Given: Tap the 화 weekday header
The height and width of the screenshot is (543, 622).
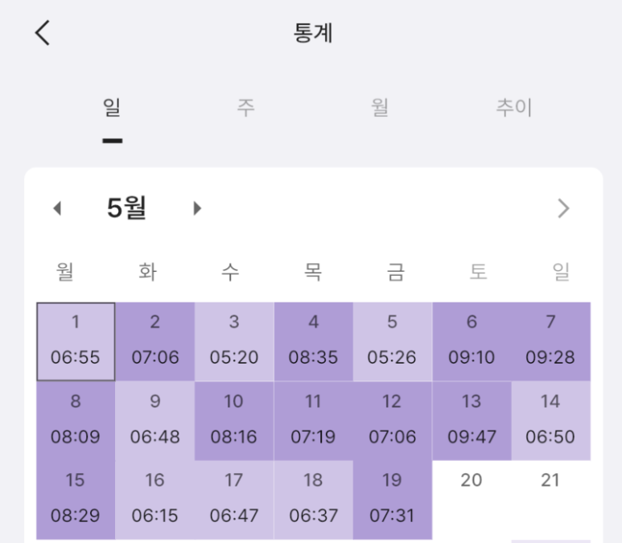Looking at the screenshot, I should pyautogui.click(x=147, y=272).
